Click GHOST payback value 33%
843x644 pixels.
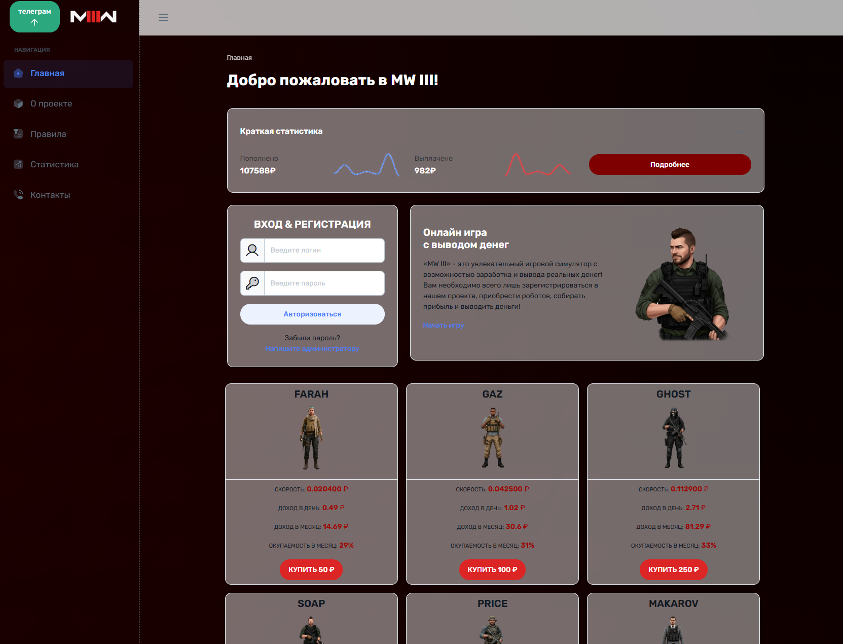[709, 545]
